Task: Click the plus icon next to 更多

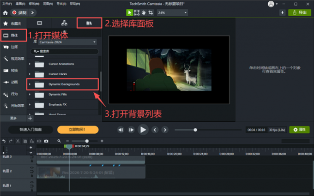Action: pos(30,118)
